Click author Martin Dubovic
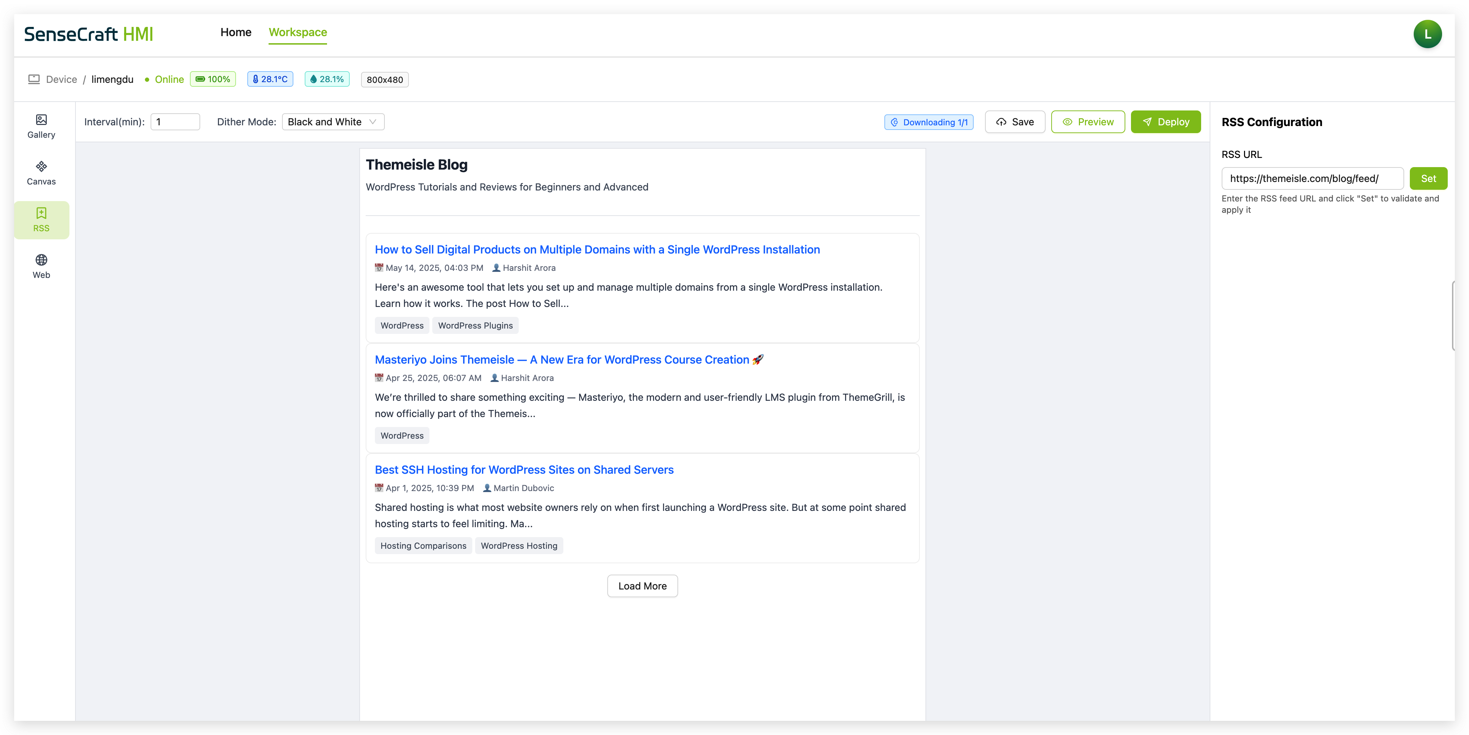This screenshot has width=1469, height=735. pos(523,488)
